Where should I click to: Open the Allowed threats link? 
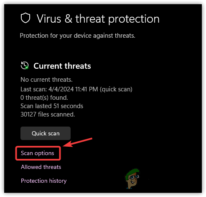(x=41, y=167)
